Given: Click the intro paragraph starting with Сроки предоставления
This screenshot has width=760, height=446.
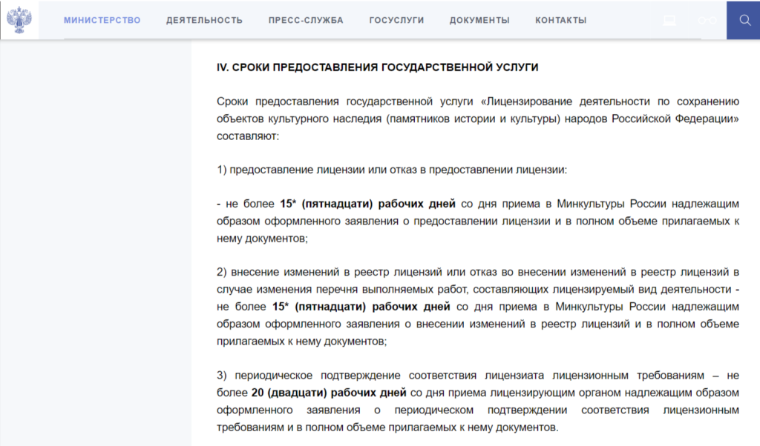Looking at the screenshot, I should coord(476,119).
